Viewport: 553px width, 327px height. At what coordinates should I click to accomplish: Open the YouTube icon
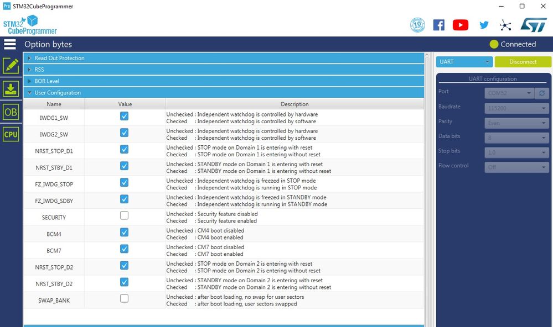(461, 25)
